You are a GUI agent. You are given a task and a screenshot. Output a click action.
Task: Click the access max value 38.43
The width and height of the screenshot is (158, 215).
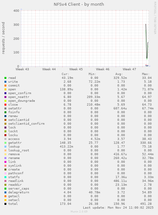147,139
